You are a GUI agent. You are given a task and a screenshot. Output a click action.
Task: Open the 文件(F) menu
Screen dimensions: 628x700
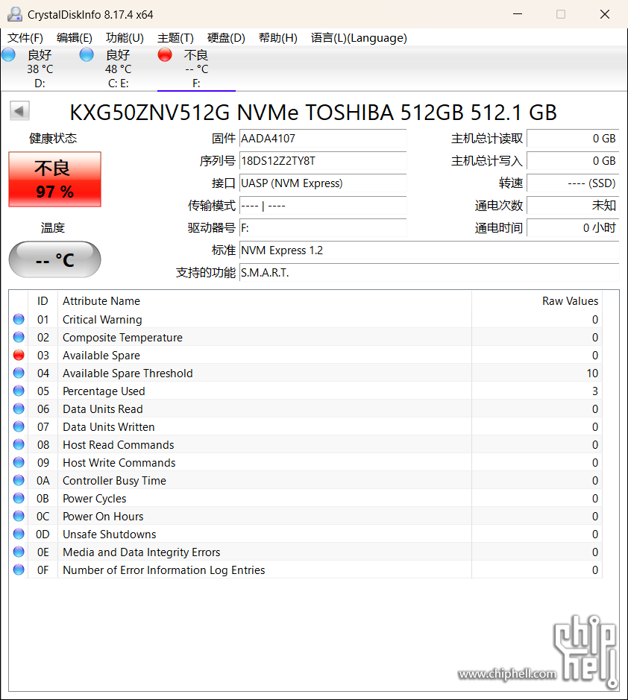pos(25,38)
